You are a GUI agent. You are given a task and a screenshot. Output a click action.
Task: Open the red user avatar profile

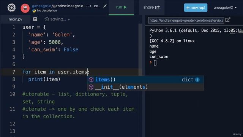[25, 8]
